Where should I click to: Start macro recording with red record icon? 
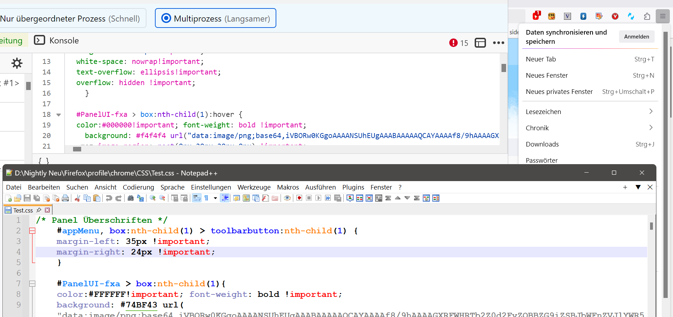(299, 198)
